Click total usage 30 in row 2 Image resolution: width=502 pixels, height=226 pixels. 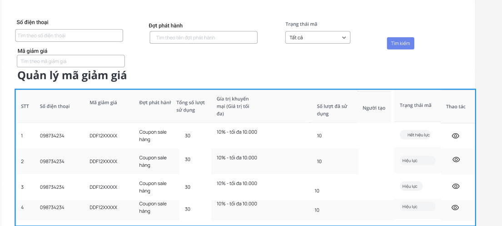188,159
